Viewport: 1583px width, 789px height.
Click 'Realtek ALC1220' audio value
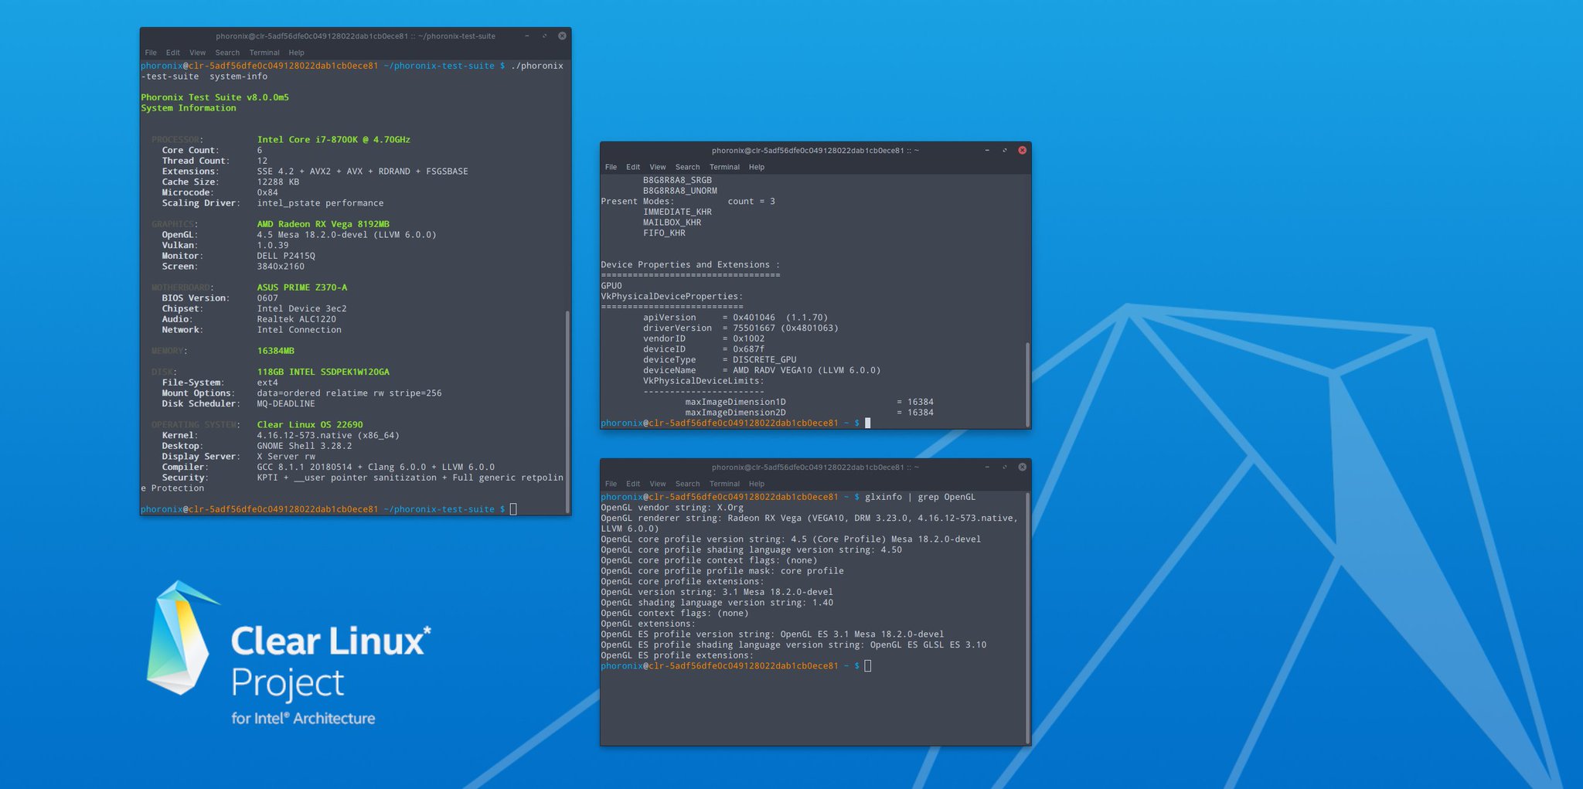point(297,319)
